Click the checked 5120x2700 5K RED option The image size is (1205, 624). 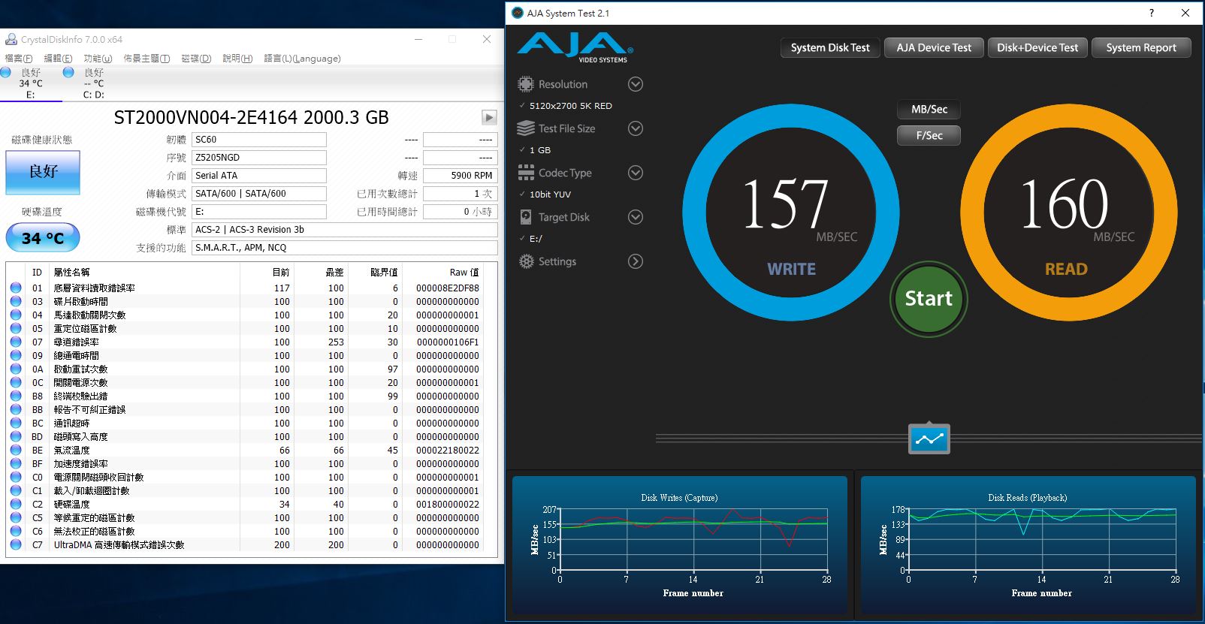565,106
